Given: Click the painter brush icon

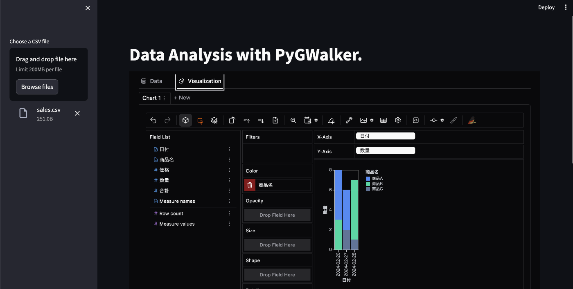Looking at the screenshot, I should tap(453, 120).
